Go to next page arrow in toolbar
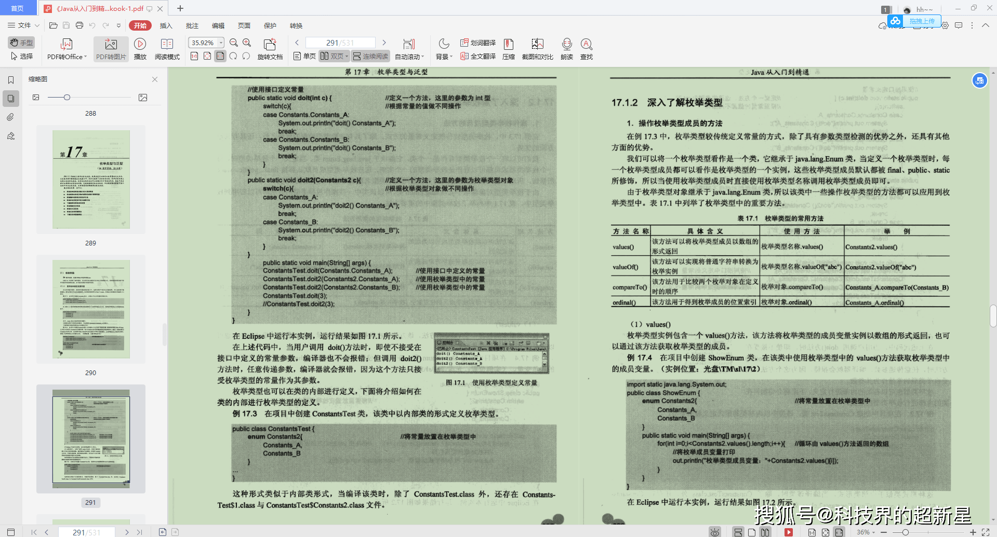This screenshot has height=537, width=997. click(384, 43)
